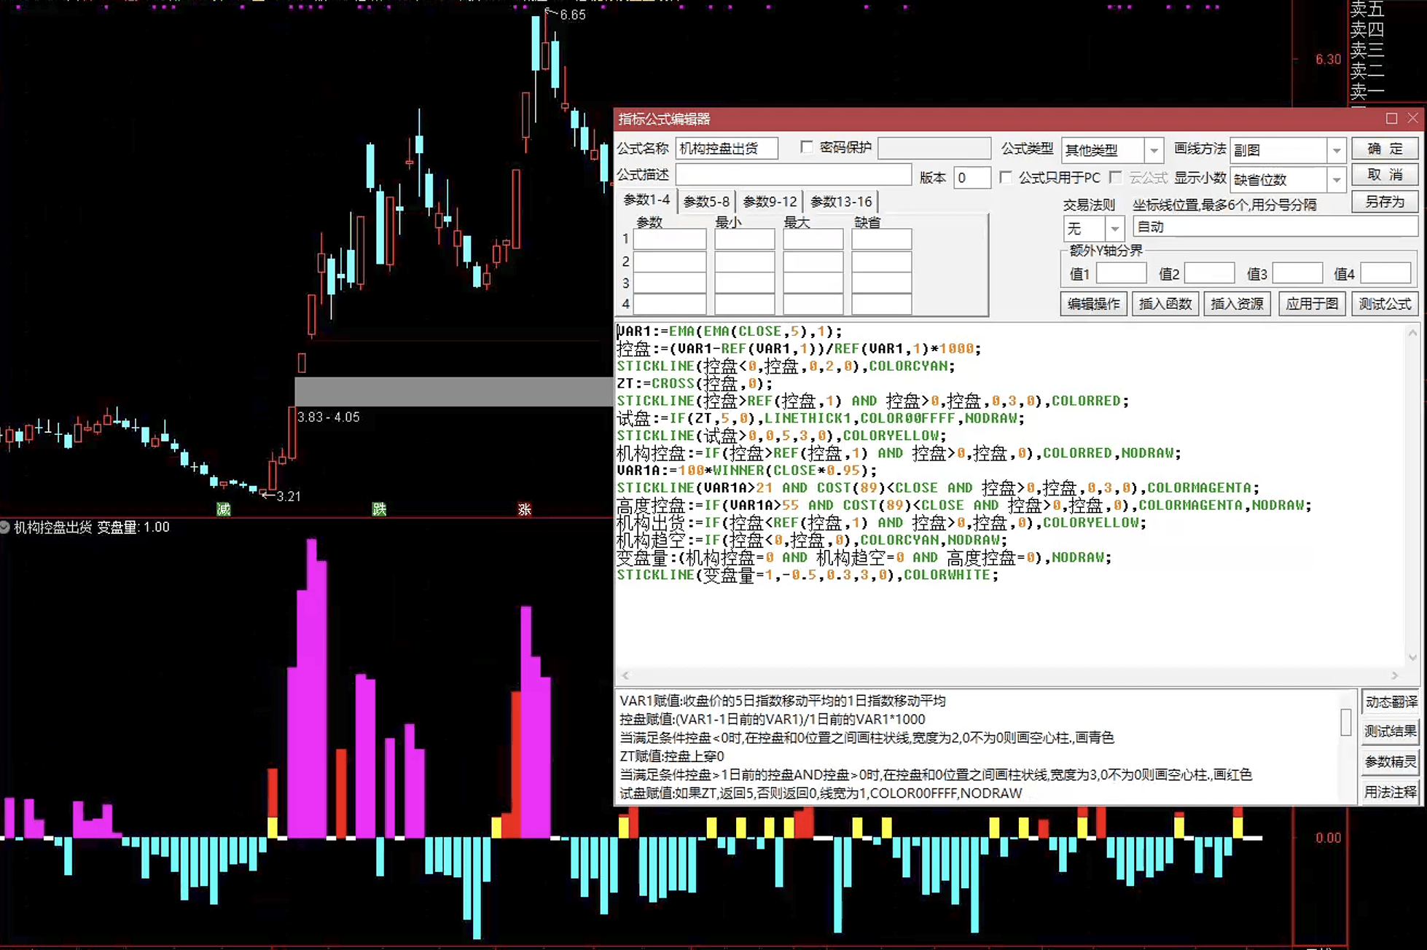
Task: Click the 值4 input field
Action: pos(1385,274)
